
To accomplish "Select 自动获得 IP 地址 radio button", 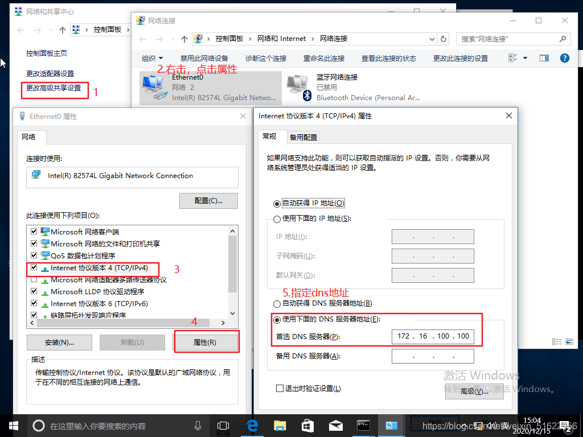I will 277,204.
